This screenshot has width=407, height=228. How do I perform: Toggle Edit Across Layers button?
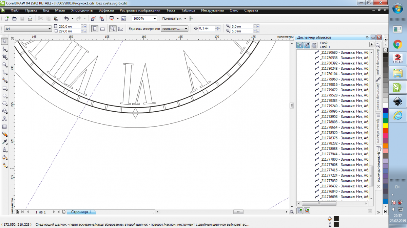pos(307,45)
